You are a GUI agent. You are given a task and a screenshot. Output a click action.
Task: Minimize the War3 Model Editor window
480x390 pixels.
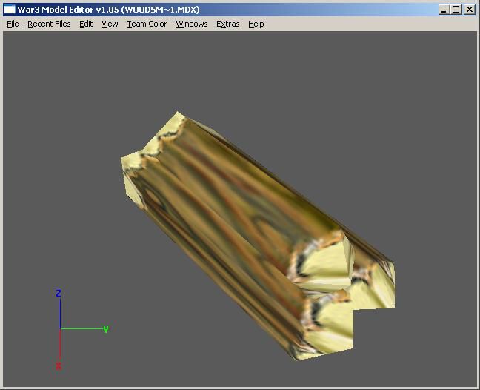coord(444,10)
